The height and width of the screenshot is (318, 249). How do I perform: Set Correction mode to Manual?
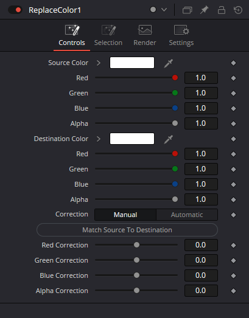point(125,215)
